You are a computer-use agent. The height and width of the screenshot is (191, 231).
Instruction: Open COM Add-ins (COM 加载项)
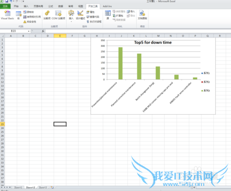58,15
